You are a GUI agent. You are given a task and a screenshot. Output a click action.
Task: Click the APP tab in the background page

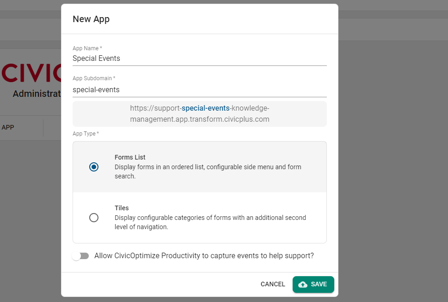coord(8,128)
